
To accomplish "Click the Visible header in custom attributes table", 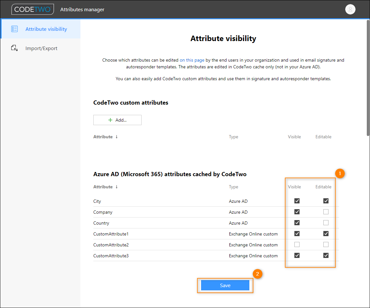I will pos(294,137).
